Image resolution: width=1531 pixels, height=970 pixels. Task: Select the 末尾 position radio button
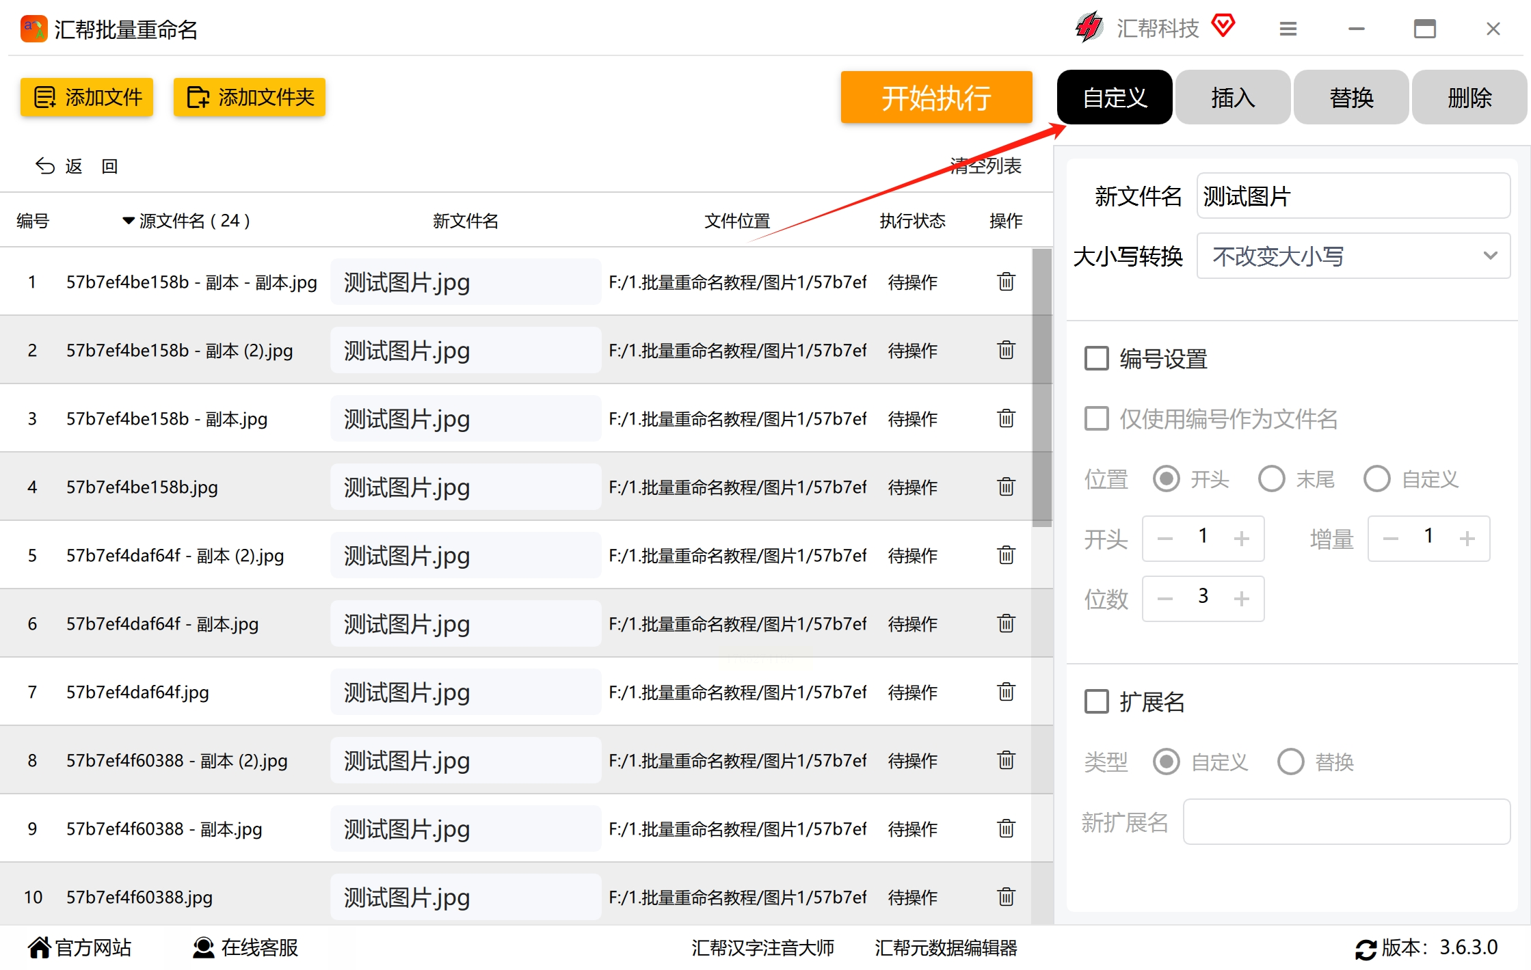coord(1271,479)
